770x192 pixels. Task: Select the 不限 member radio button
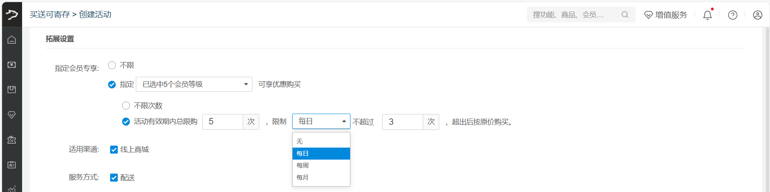click(x=112, y=65)
